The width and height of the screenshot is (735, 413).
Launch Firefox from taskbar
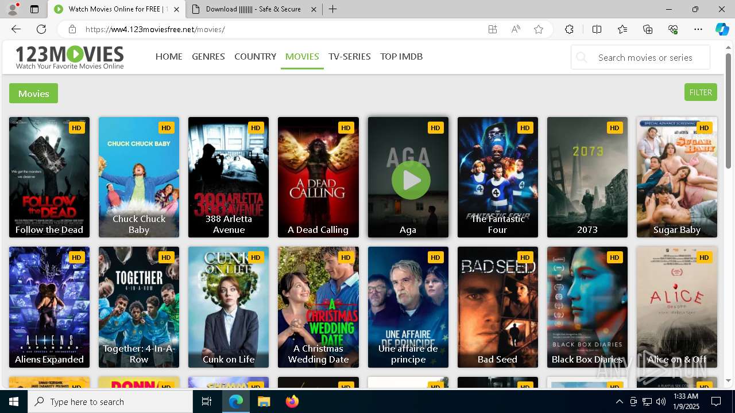292,402
